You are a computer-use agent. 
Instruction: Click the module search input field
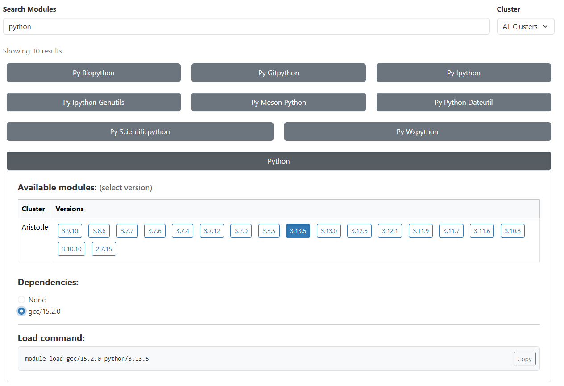[246, 26]
